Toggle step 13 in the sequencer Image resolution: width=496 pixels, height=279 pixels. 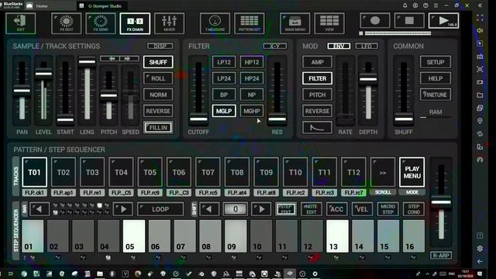point(338,236)
